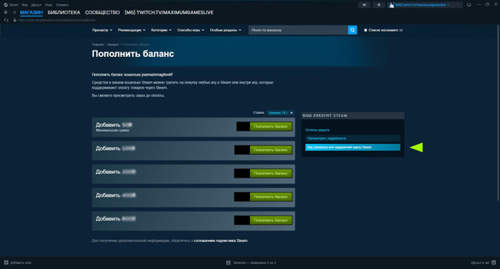
Task: Switch to the МАГАЗИН tab
Action: [x=31, y=12]
